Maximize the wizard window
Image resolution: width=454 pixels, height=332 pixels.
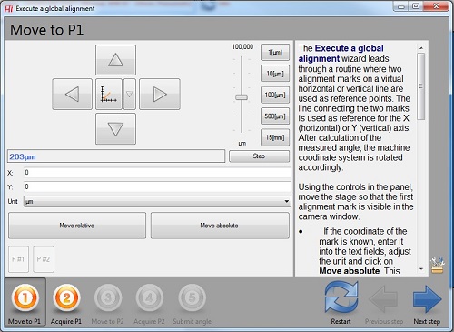pos(416,6)
